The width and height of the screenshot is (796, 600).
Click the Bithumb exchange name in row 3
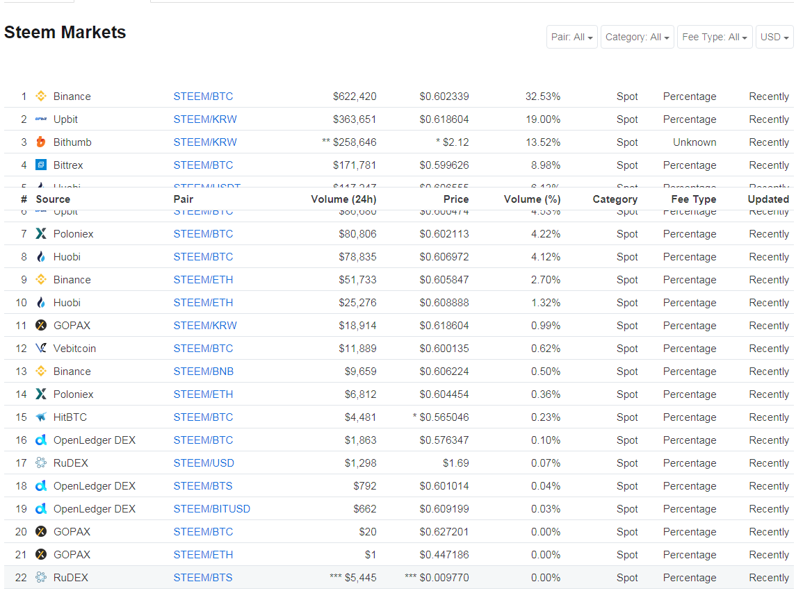tap(72, 142)
